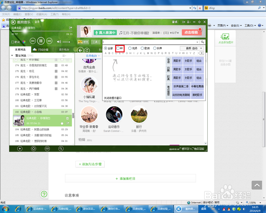Select the 无损 radio button
The height and width of the screenshot is (213, 266).
(x=130, y=48)
